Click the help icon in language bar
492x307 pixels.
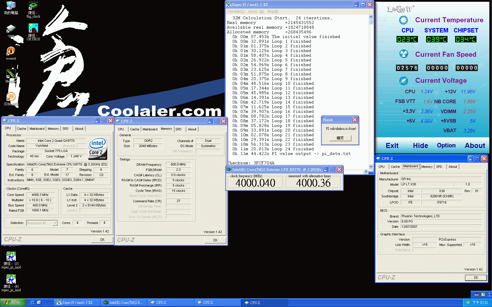[x=483, y=295]
